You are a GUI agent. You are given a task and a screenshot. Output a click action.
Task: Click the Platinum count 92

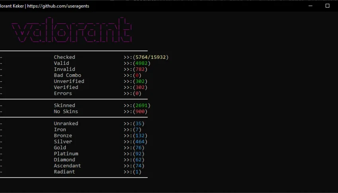[139, 153]
